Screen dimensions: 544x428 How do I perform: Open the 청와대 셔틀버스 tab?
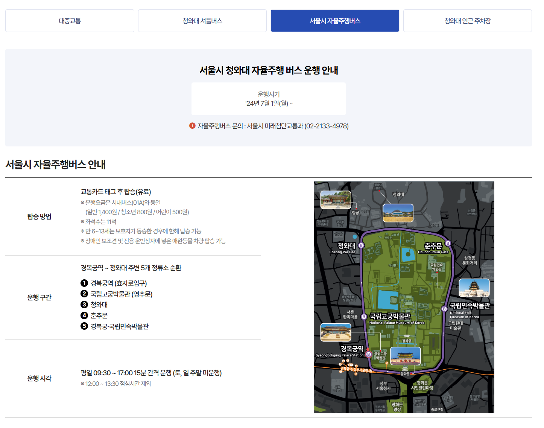pyautogui.click(x=202, y=21)
